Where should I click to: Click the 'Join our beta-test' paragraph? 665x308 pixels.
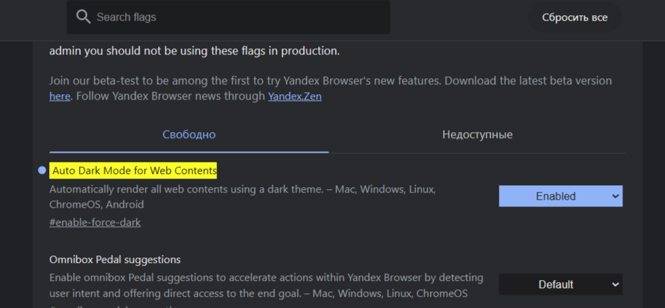330,88
